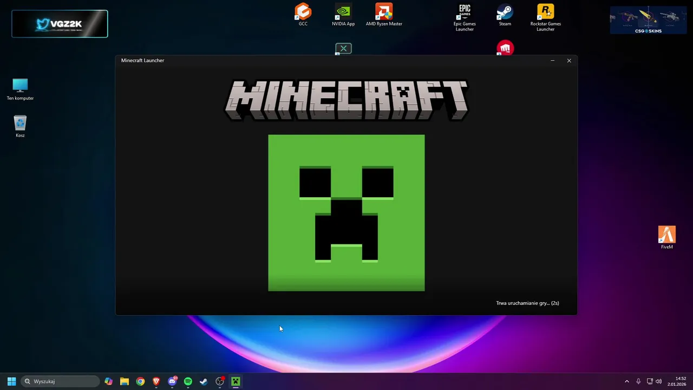
Task: Open Steam from the taskbar
Action: [204, 381]
